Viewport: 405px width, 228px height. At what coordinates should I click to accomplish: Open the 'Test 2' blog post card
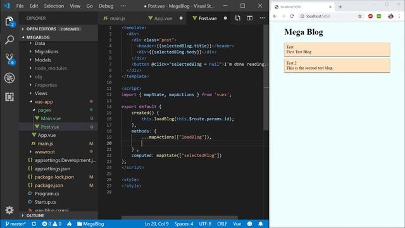[x=337, y=65]
